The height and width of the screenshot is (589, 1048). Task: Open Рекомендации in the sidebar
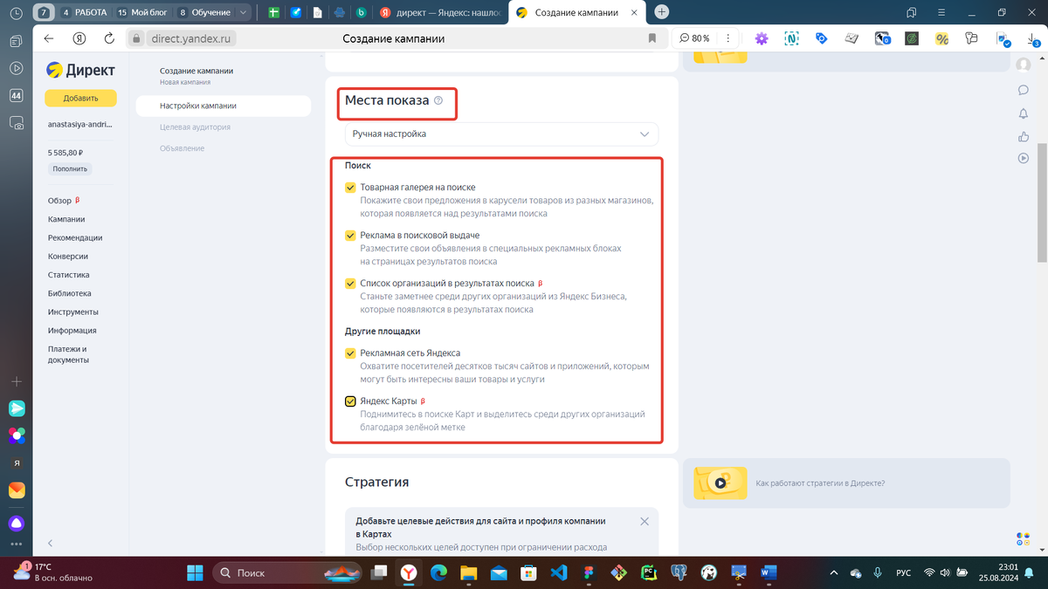pos(75,237)
